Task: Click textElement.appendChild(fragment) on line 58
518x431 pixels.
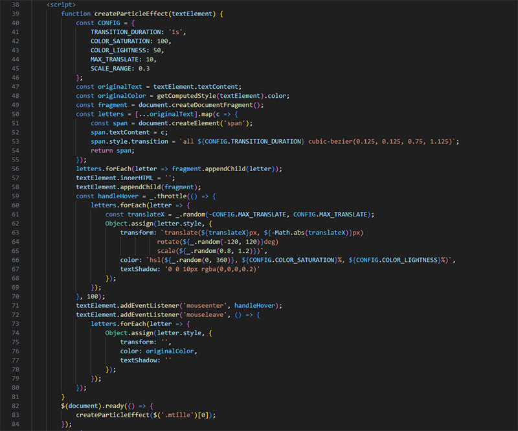Action: [137, 187]
